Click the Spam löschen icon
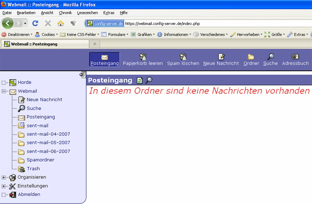 [183, 57]
